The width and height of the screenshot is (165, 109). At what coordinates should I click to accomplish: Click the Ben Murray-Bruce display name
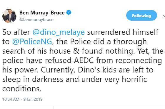pos(42,13)
